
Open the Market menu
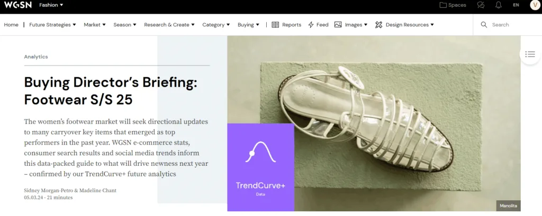point(95,25)
